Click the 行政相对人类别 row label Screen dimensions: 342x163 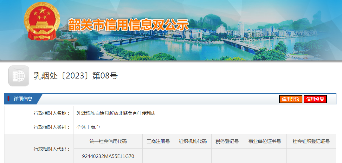pyautogui.click(x=52, y=127)
